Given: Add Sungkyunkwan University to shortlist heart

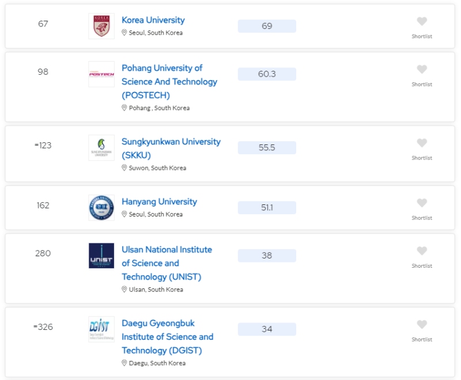Looking at the screenshot, I should (422, 143).
